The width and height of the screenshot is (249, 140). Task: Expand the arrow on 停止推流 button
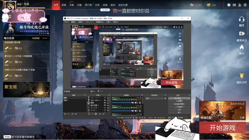tap(189, 98)
